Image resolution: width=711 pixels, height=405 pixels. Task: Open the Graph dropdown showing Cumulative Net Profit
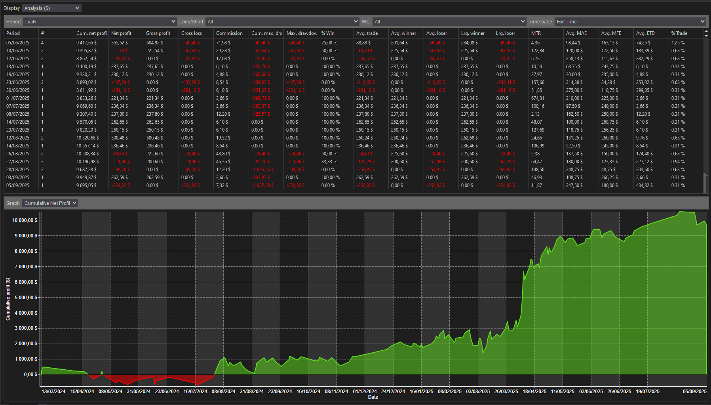click(50, 203)
